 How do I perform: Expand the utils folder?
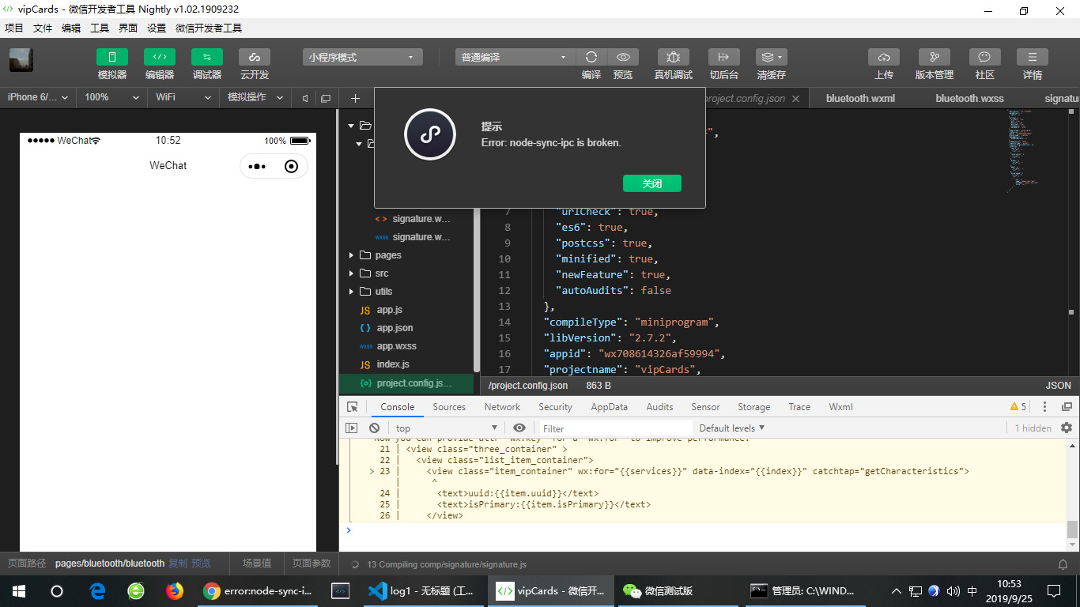pyautogui.click(x=351, y=292)
